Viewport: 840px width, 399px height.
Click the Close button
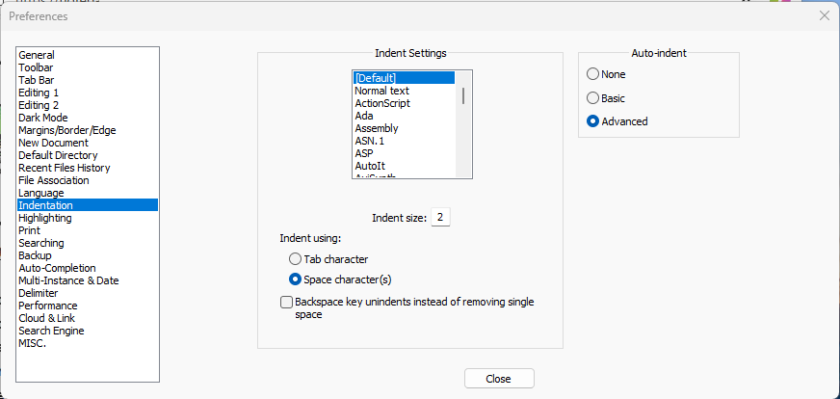[x=498, y=379]
